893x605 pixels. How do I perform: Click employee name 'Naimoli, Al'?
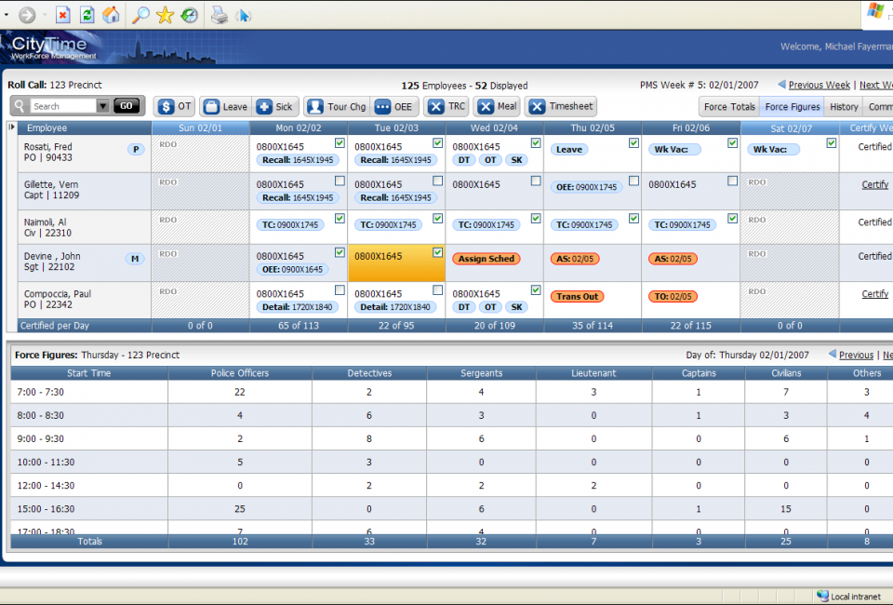point(45,222)
